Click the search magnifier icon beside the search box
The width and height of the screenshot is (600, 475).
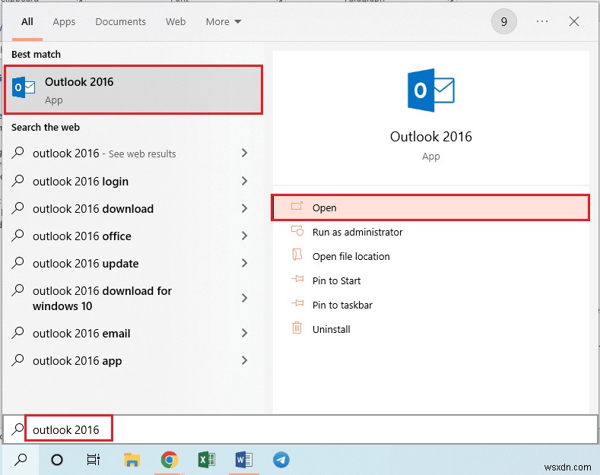[x=17, y=429]
